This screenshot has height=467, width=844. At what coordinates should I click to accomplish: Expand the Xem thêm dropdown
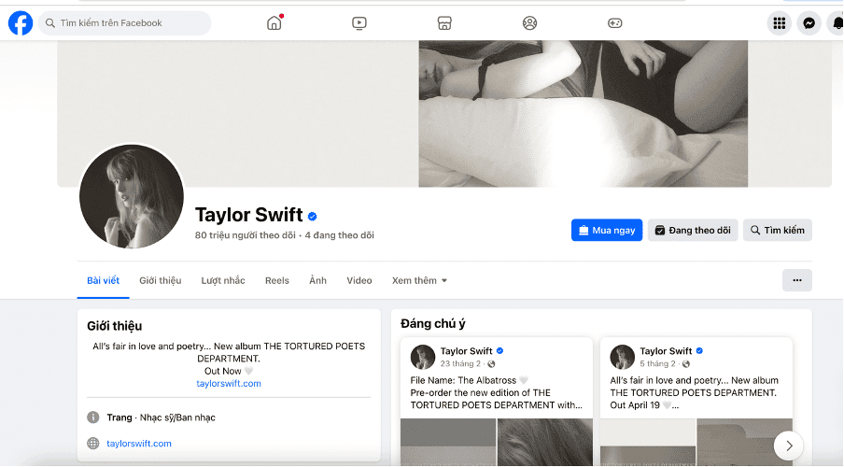pyautogui.click(x=419, y=280)
